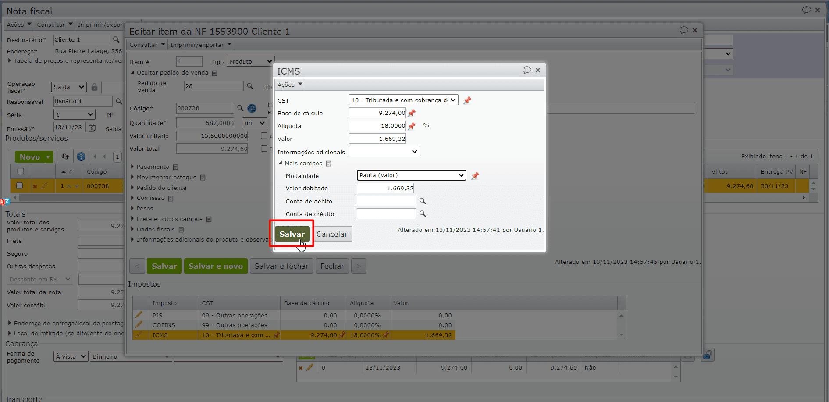
Task: Expand the Pesos section
Action: [142, 208]
